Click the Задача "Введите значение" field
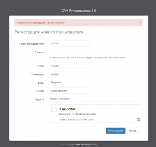 pos(91,99)
